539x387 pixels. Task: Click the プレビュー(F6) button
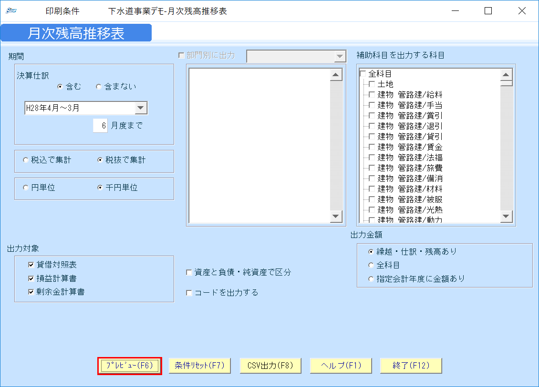click(129, 366)
